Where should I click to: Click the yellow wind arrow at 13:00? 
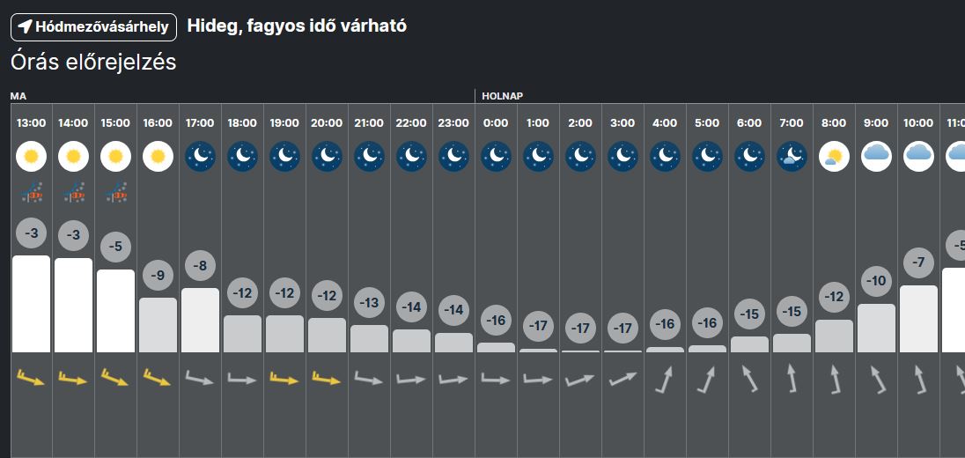(x=32, y=379)
